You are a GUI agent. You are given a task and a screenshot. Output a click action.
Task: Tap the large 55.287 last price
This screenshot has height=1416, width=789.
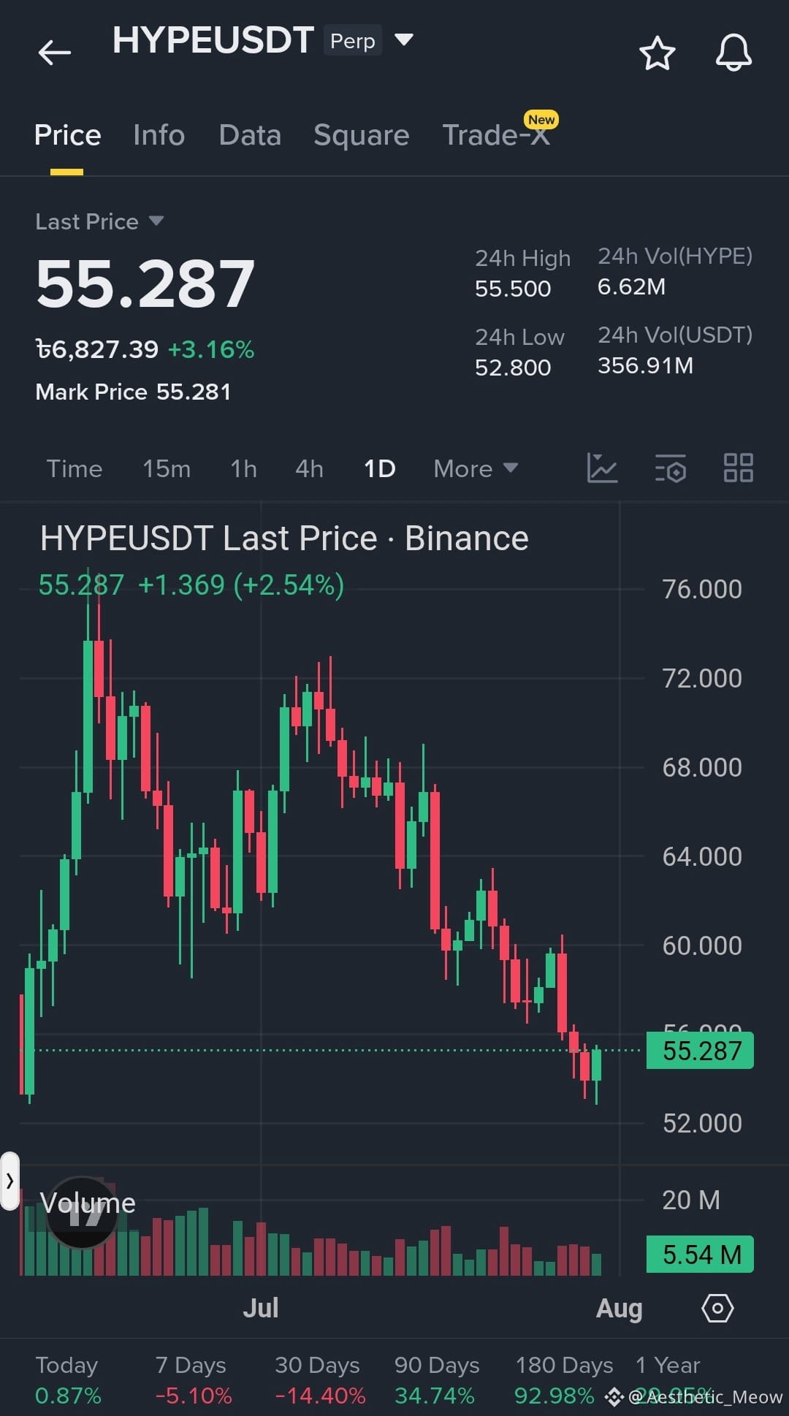[x=145, y=283]
